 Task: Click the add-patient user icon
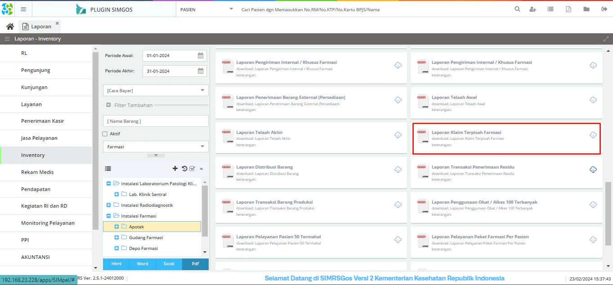533,9
